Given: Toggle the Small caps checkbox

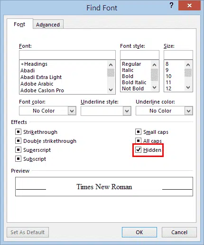Looking at the screenshot, I should point(138,131).
